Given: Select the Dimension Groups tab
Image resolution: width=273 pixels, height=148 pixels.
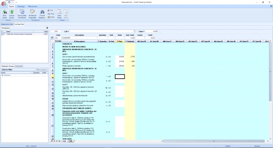Looking at the screenshot, I should 7,66.
